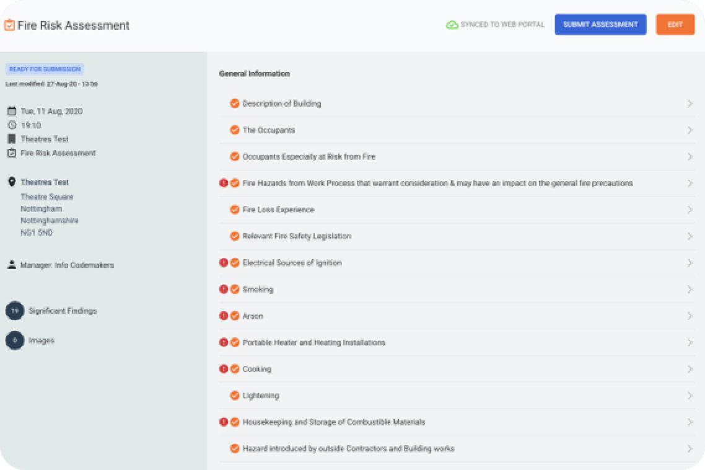
Task: Click the manager person icon
Action: (12, 265)
